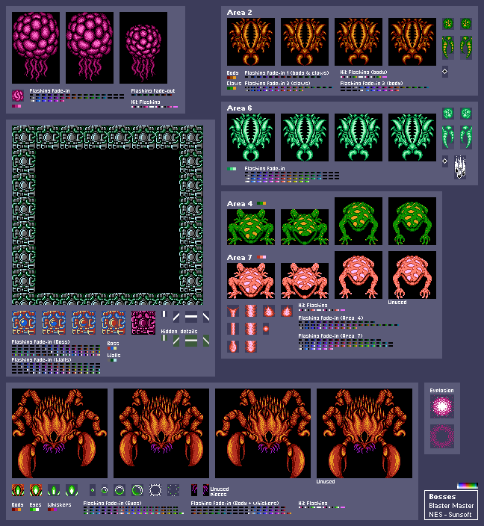Screen dimensions: 484x526
Task: Click the first green crab Body piece
Action: 18,490
